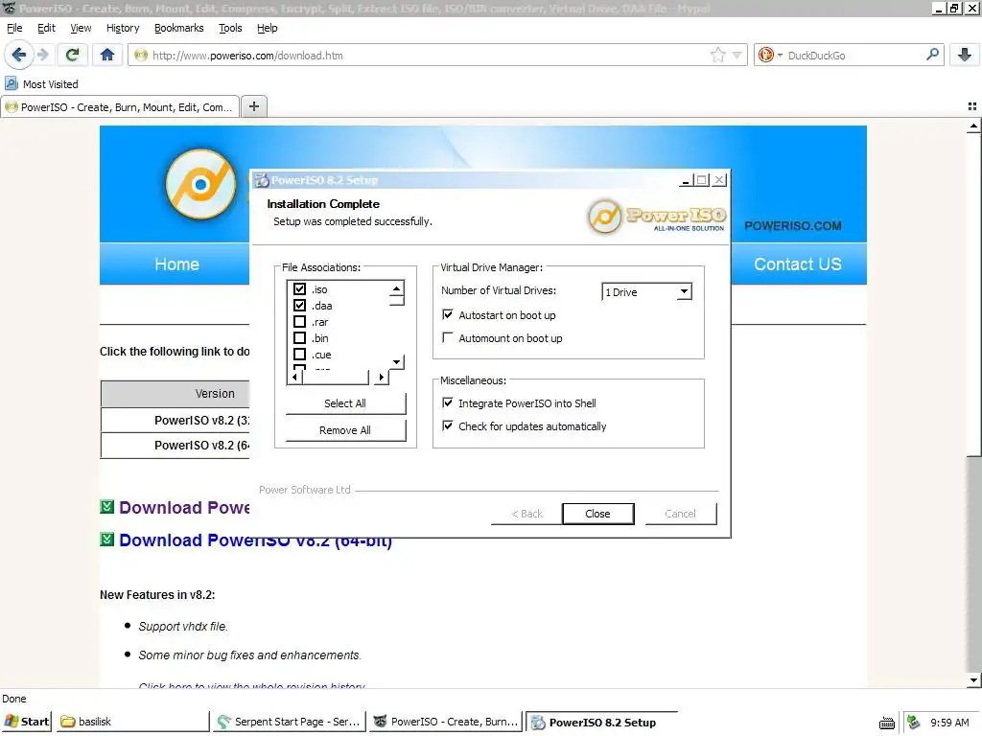Open the Most Visited bookmarks folder

pyautogui.click(x=42, y=84)
